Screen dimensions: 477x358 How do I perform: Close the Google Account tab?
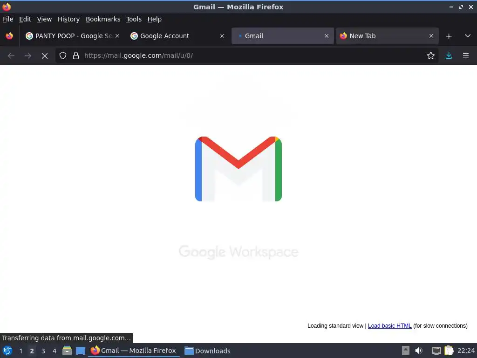click(222, 36)
